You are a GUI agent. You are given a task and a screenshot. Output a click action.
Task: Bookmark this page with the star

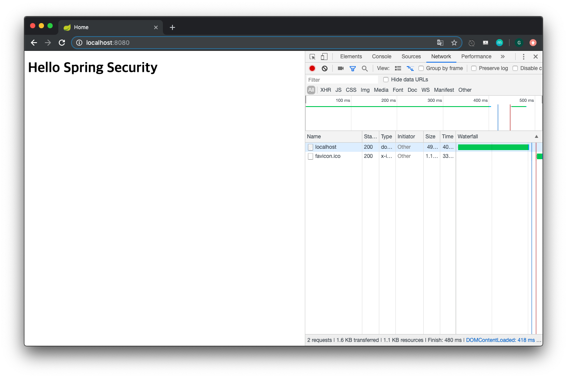click(x=454, y=43)
